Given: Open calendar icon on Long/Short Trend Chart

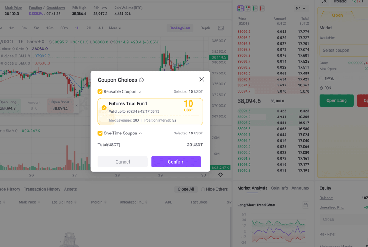Looking at the screenshot, I should pos(305,205).
